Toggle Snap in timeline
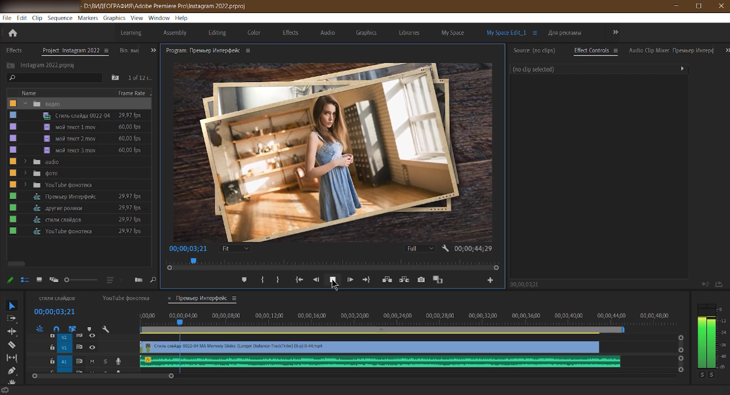The height and width of the screenshot is (395, 730). click(56, 329)
